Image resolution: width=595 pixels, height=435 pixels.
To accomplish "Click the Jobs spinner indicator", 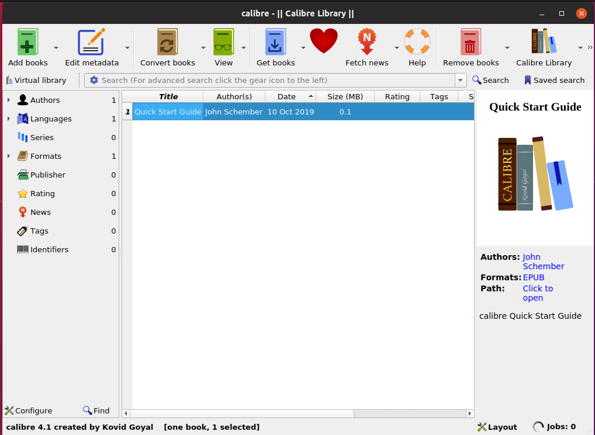I will tap(538, 427).
